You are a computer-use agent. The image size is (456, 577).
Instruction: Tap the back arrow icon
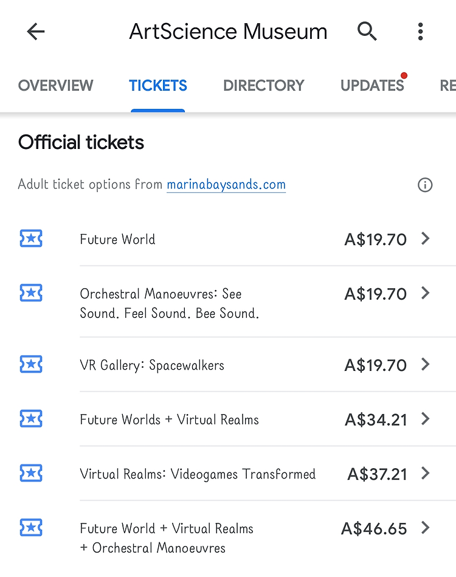(x=36, y=31)
